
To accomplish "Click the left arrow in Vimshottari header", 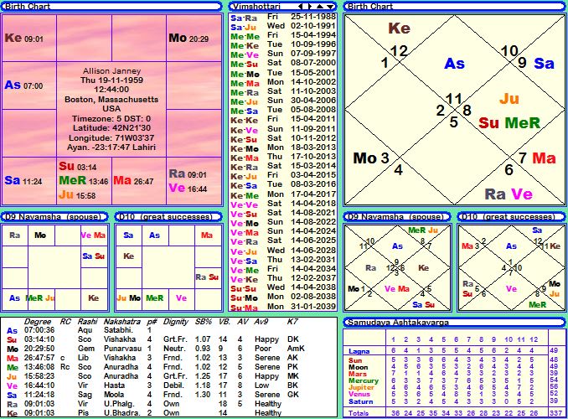I will 301,6.
